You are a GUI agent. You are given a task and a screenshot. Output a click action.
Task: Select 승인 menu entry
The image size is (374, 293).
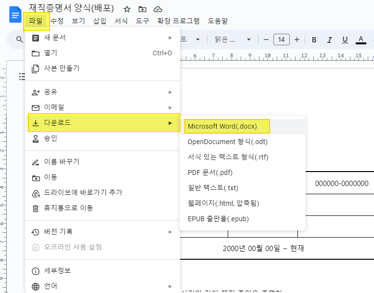(103, 138)
